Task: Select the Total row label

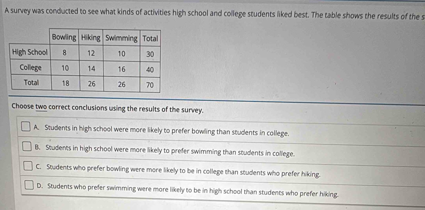Action: pyautogui.click(x=31, y=82)
